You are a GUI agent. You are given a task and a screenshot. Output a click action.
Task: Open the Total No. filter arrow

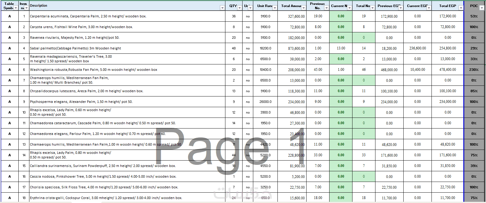372,8
